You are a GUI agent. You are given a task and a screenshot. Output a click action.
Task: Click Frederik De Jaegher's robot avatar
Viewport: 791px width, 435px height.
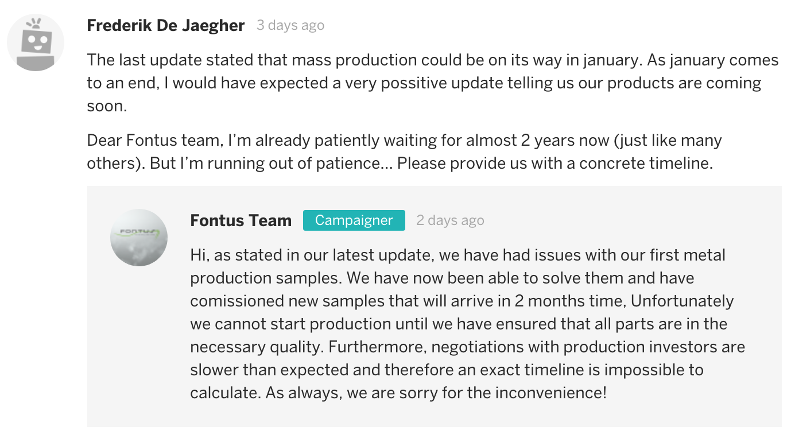pyautogui.click(x=36, y=43)
